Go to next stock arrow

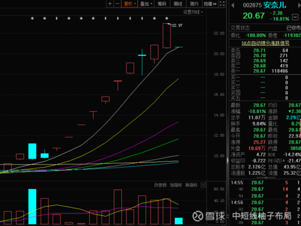(299, 5)
